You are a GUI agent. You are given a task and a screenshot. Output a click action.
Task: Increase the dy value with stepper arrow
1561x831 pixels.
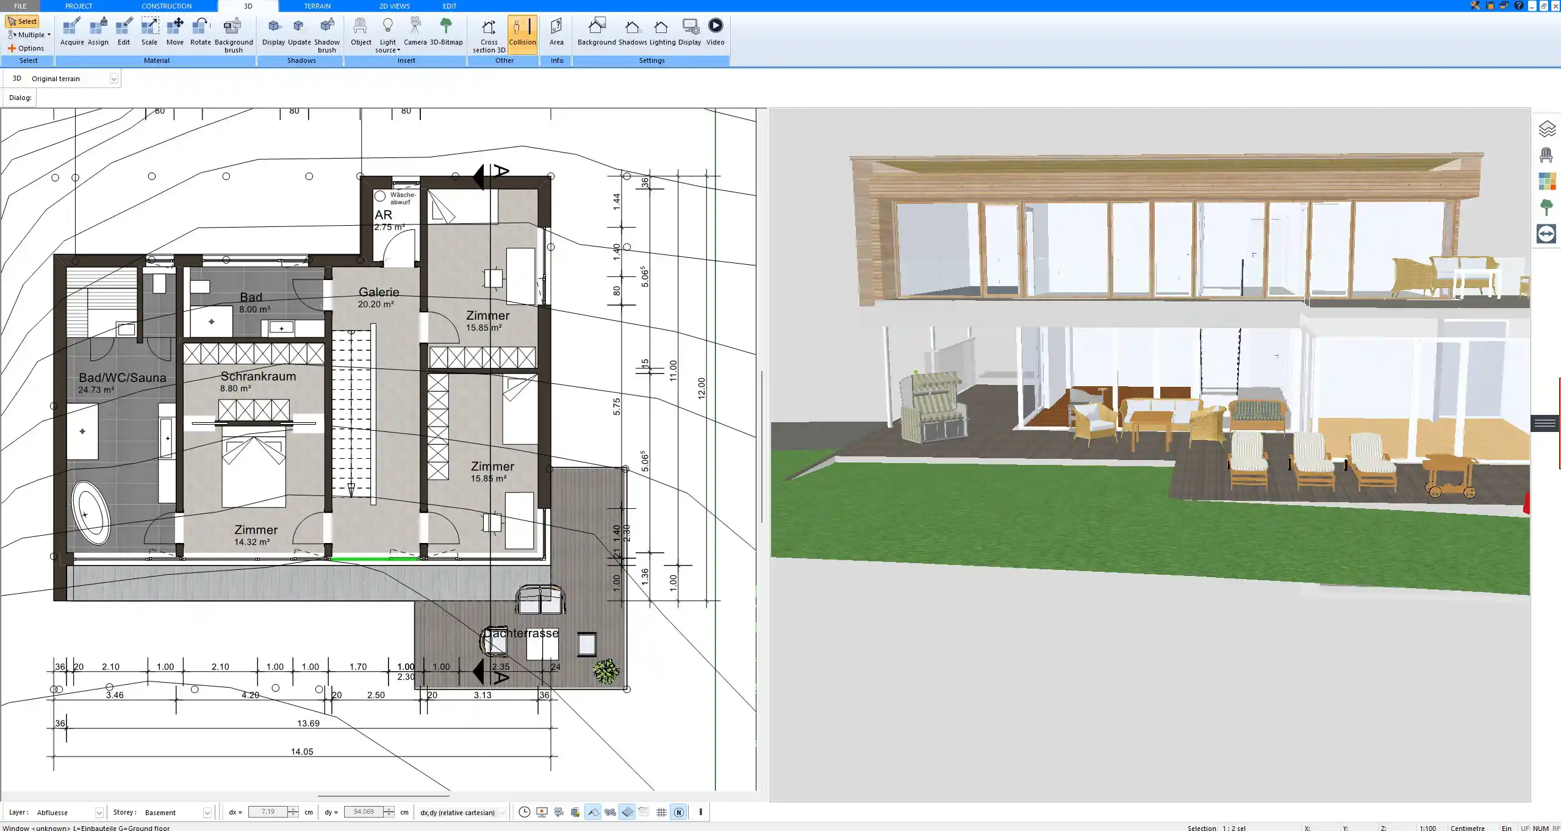[x=389, y=809]
